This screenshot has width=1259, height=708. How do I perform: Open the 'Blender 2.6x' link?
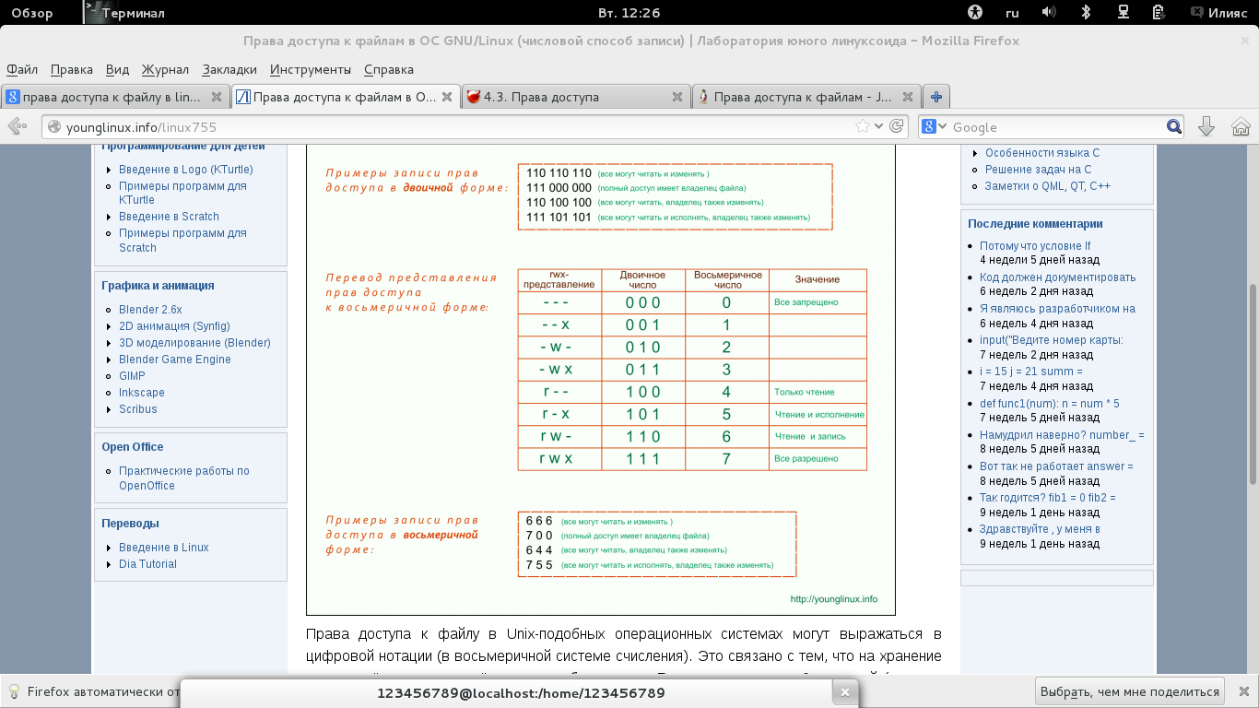point(150,310)
